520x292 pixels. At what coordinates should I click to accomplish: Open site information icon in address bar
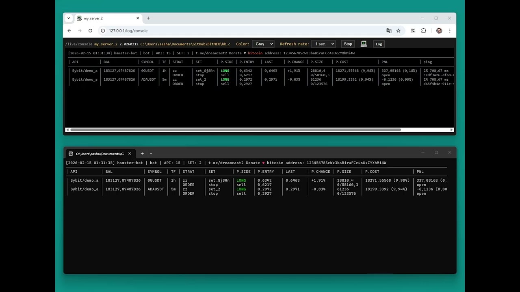[103, 31]
